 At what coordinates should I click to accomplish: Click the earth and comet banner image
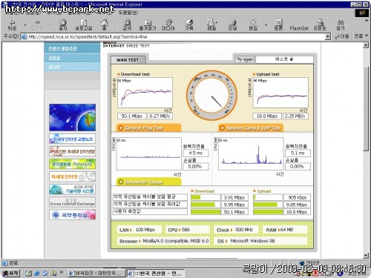(72, 117)
